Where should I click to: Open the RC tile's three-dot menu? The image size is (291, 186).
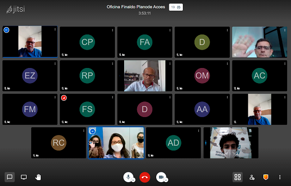pos(84,131)
